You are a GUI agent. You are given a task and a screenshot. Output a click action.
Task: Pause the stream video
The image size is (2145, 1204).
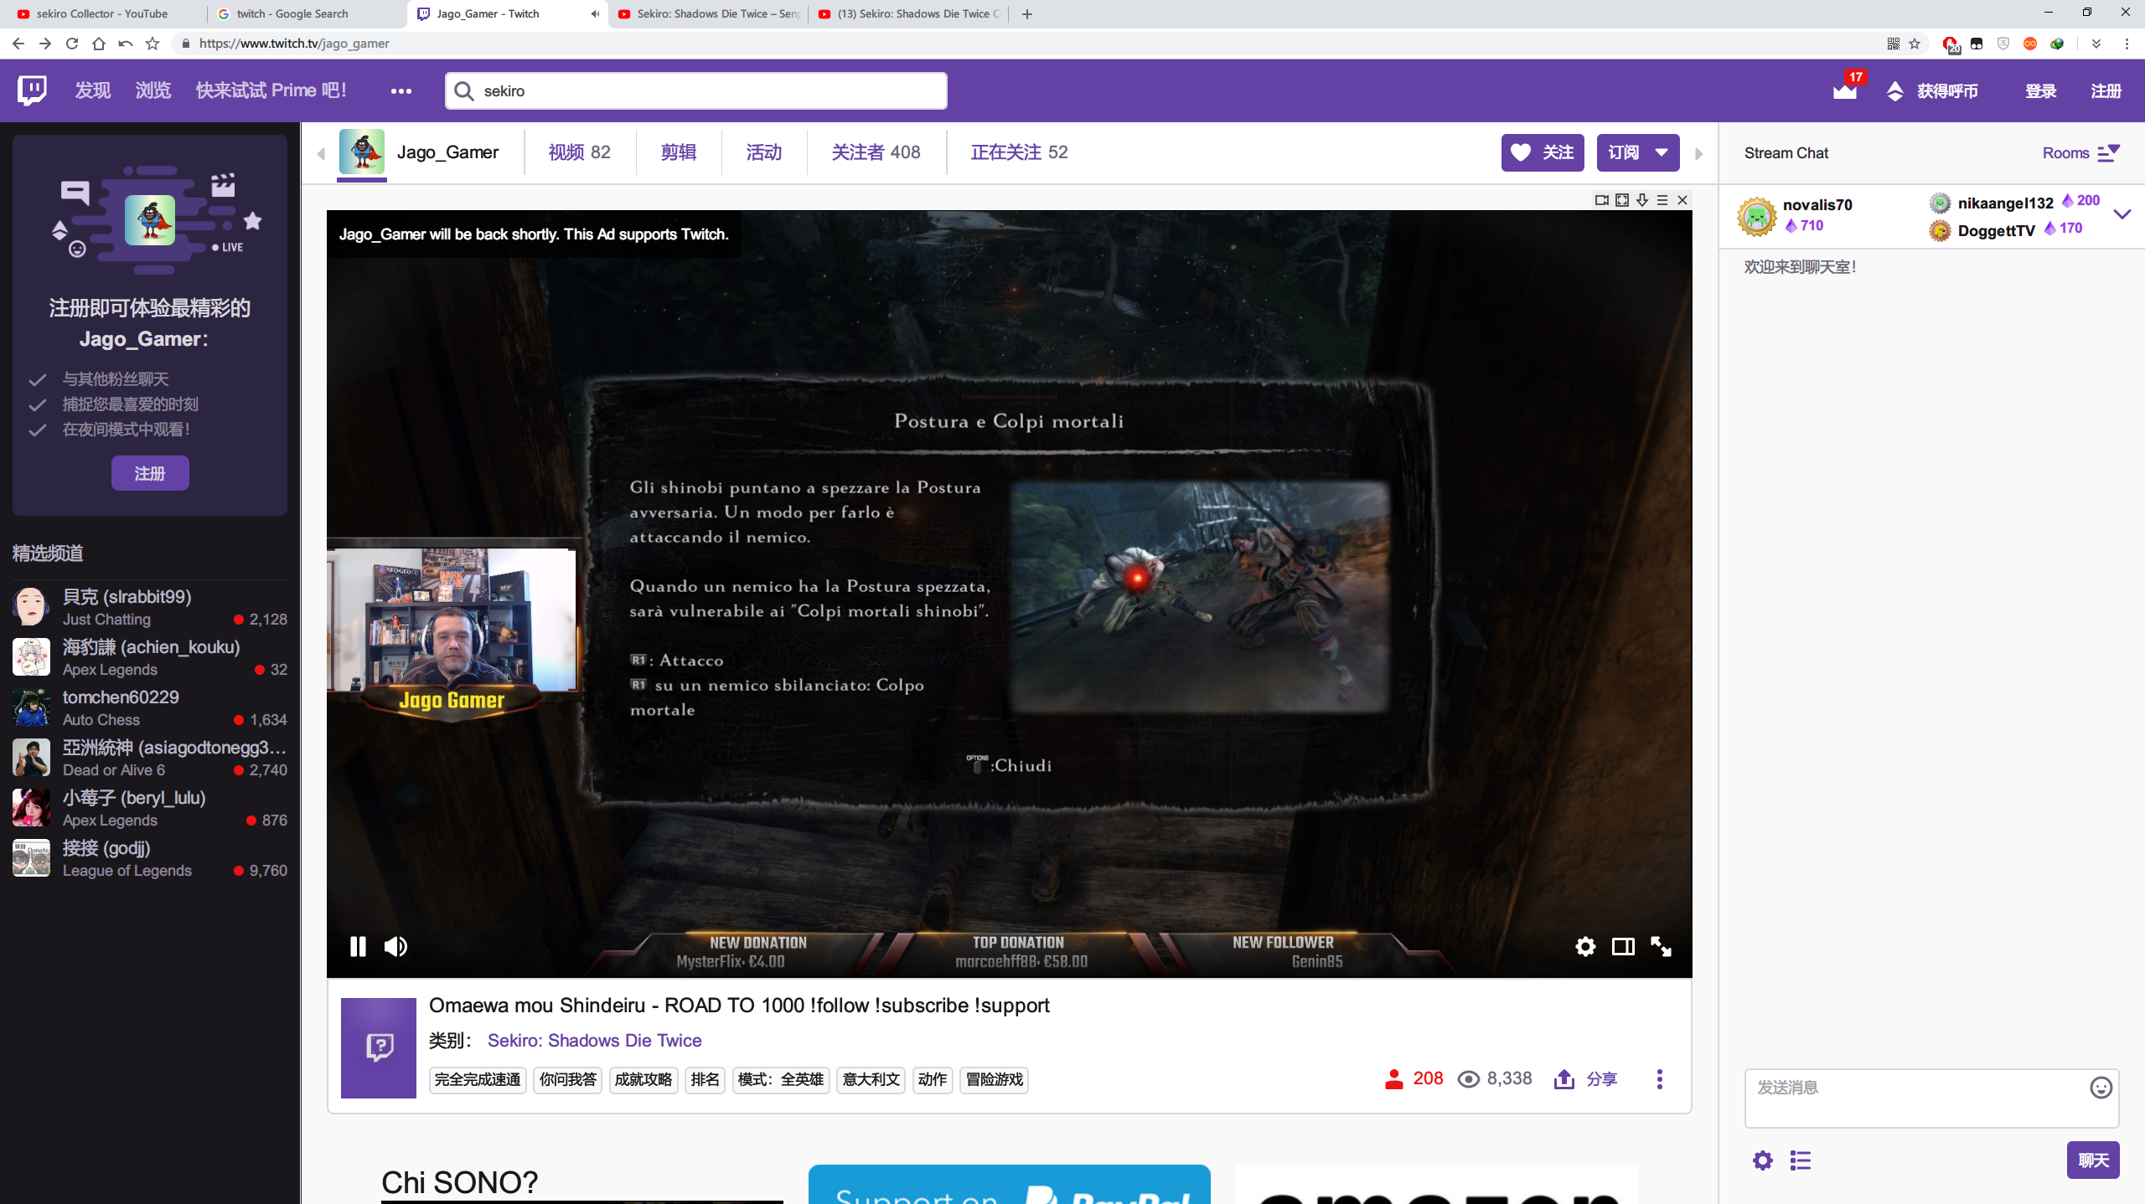[358, 946]
